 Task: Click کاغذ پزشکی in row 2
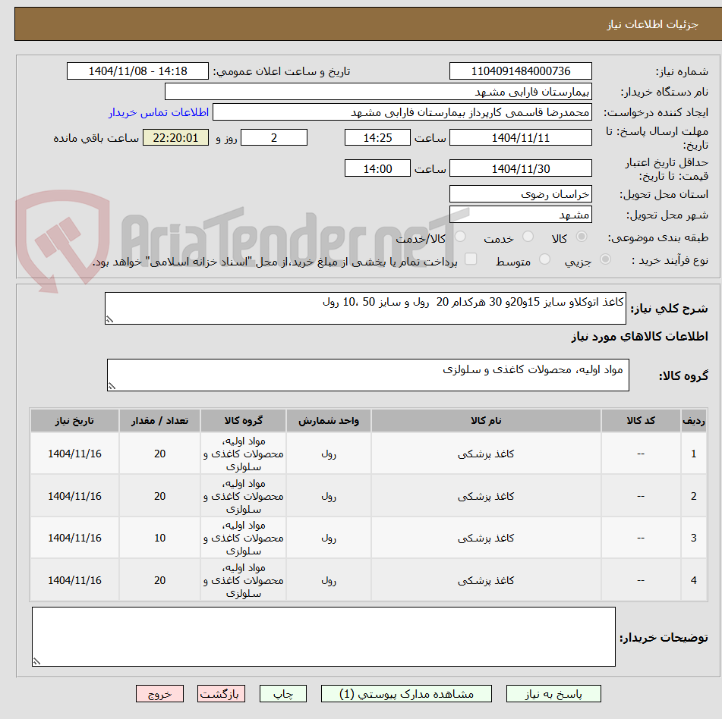486,496
